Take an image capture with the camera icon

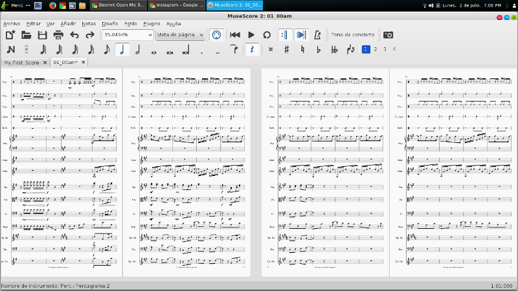pyautogui.click(x=388, y=35)
